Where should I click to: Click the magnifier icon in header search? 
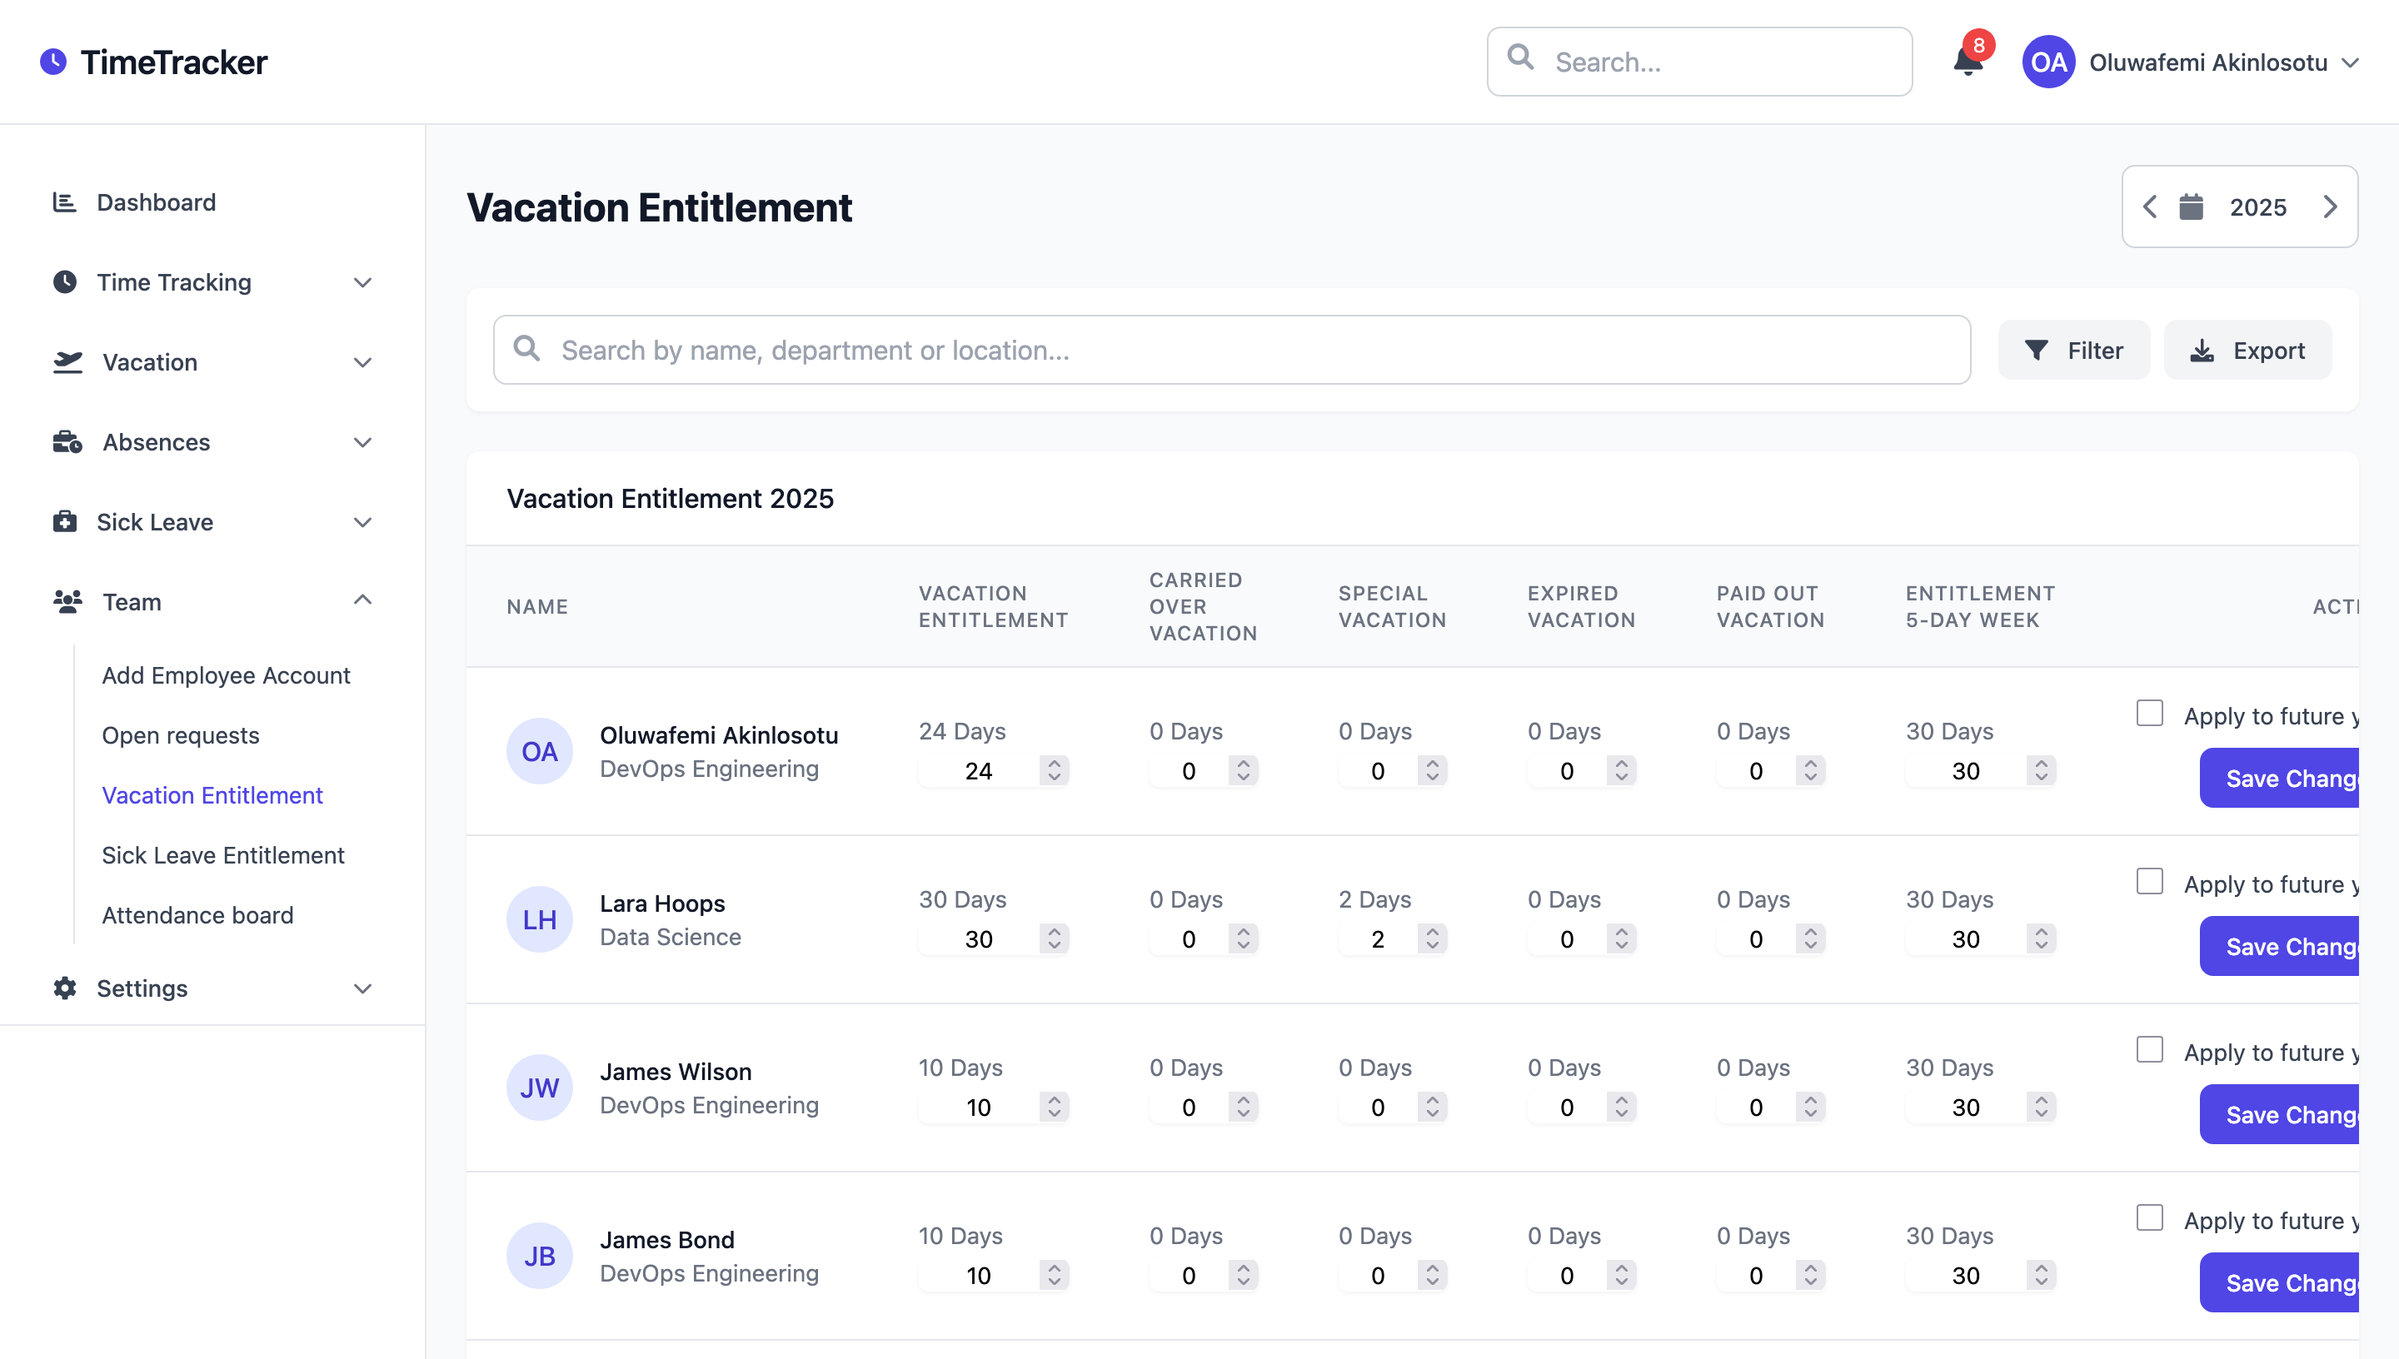[1520, 57]
